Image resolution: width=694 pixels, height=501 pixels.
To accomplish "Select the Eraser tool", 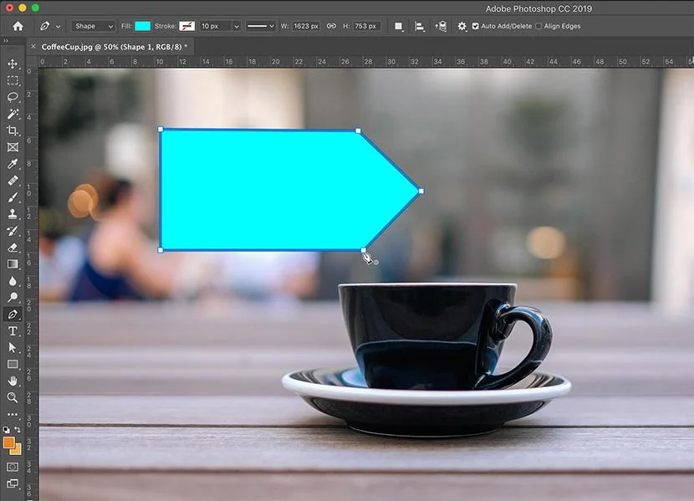I will [x=13, y=248].
